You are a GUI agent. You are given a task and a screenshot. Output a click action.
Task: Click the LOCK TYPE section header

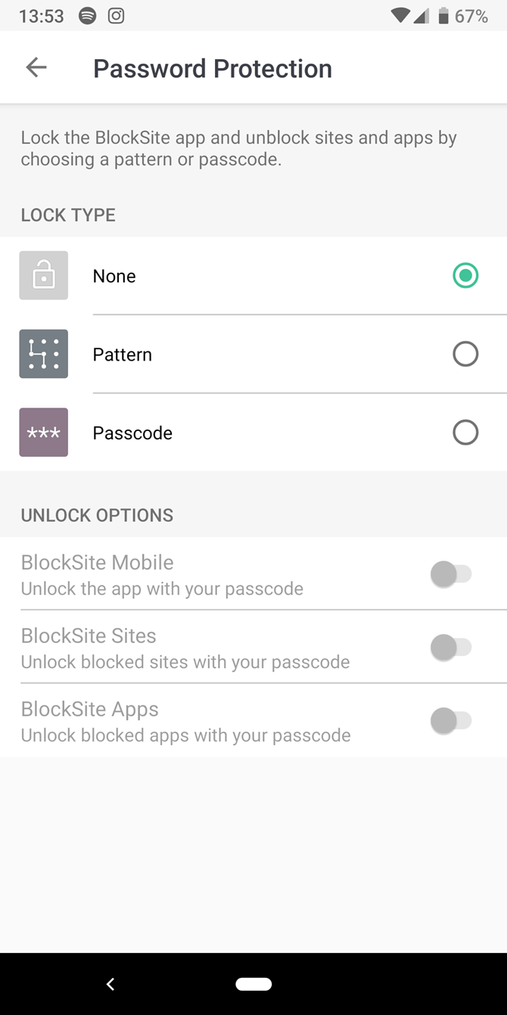(x=67, y=214)
